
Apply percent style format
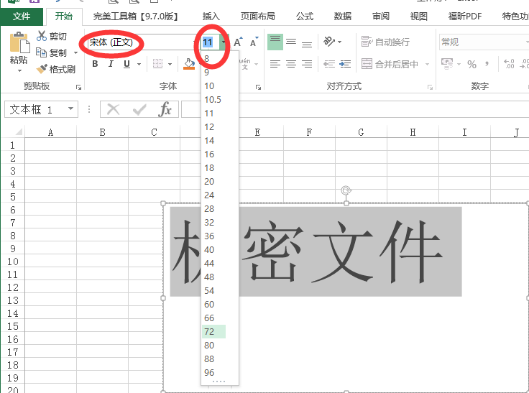click(x=471, y=64)
